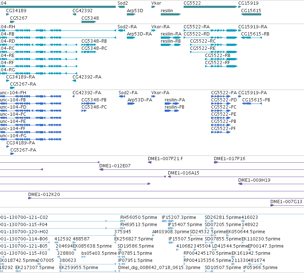304x273 pixels.
Task: Select the CG15615 gene bar
Action: tap(251, 14)
